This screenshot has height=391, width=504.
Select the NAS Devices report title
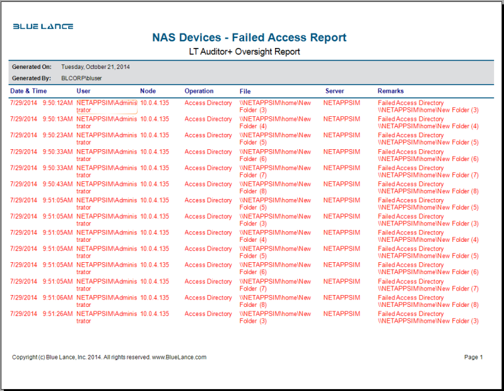pyautogui.click(x=249, y=38)
